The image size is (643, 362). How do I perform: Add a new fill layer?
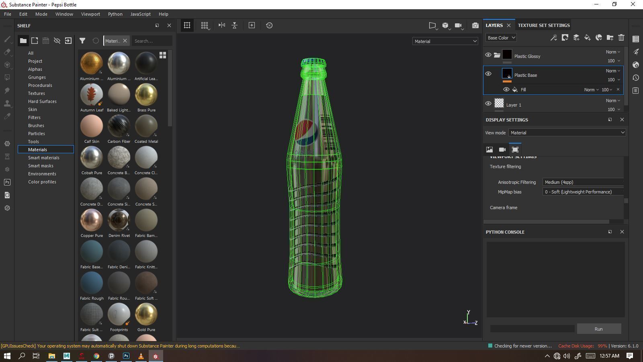click(588, 37)
